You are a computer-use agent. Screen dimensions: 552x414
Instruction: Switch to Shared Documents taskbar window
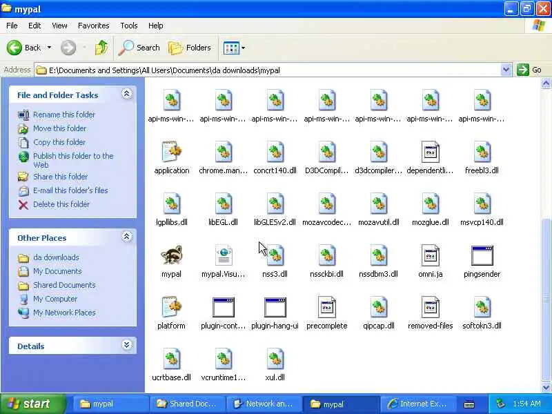click(x=187, y=404)
